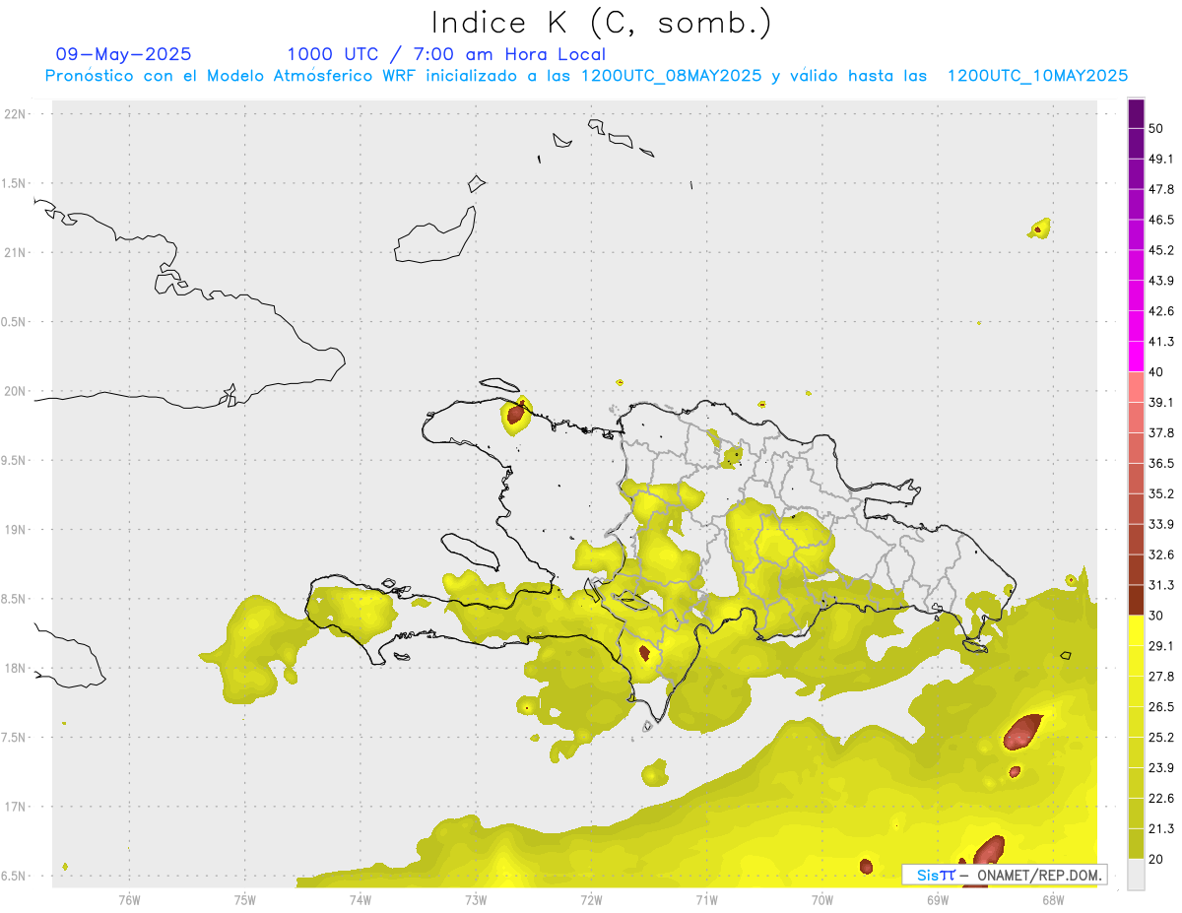1182x913 pixels.
Task: Click the '22.6' color scale value
Action: [x=1161, y=800]
